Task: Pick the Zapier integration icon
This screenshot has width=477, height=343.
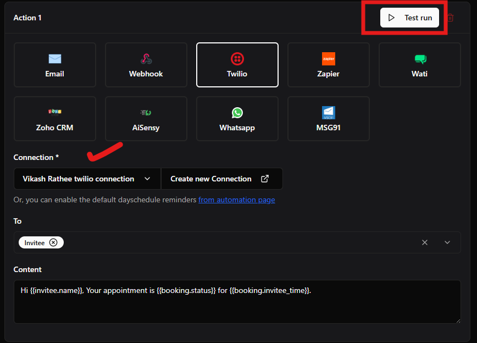Action: click(329, 59)
